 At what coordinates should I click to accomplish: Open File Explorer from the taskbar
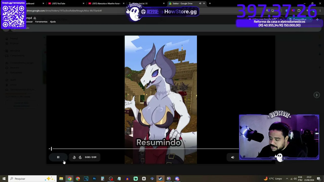tap(61, 179)
